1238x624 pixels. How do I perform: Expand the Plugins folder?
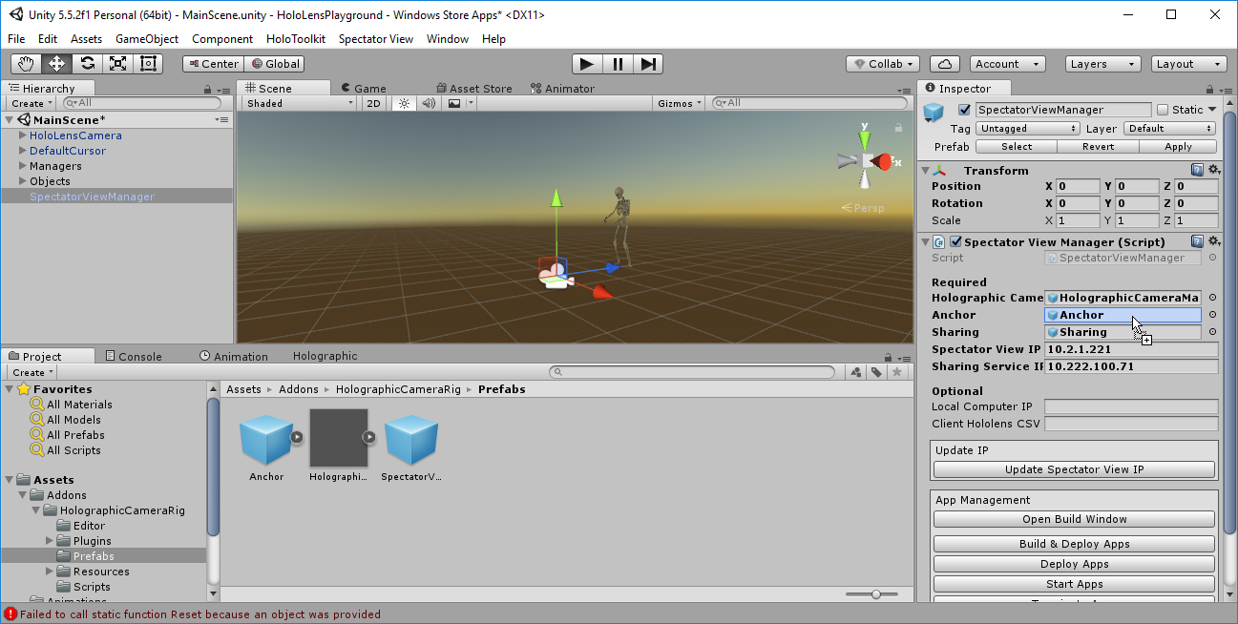[x=51, y=541]
